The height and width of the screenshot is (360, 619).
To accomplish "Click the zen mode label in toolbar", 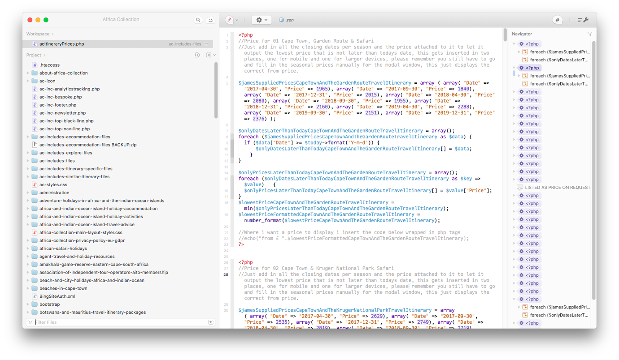I will pos(290,20).
